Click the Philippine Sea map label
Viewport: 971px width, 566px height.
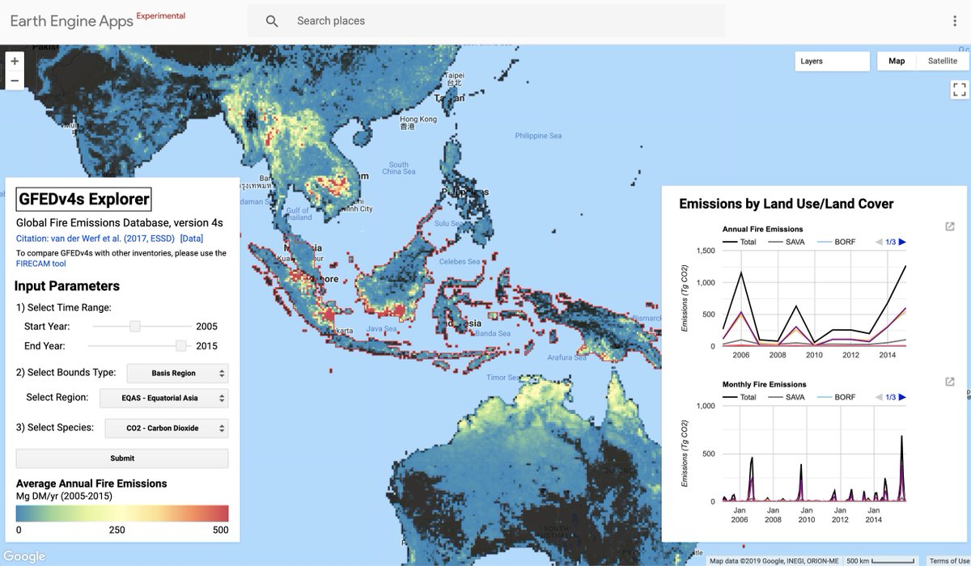tap(538, 136)
